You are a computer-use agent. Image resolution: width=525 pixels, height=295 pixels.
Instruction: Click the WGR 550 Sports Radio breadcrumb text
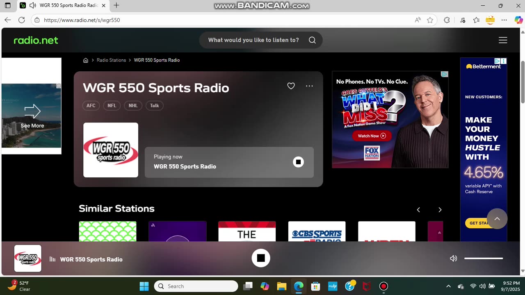(157, 60)
